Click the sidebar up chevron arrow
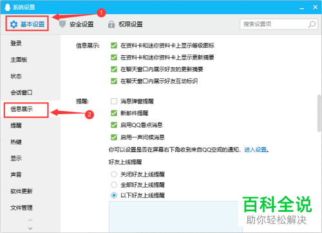 (30, 220)
